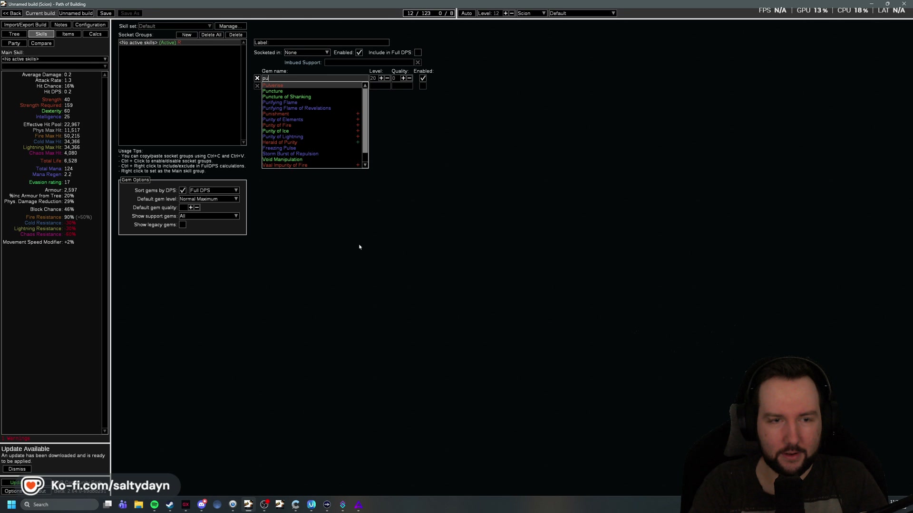This screenshot has width=913, height=513.
Task: Click the Save button
Action: [x=106, y=13]
